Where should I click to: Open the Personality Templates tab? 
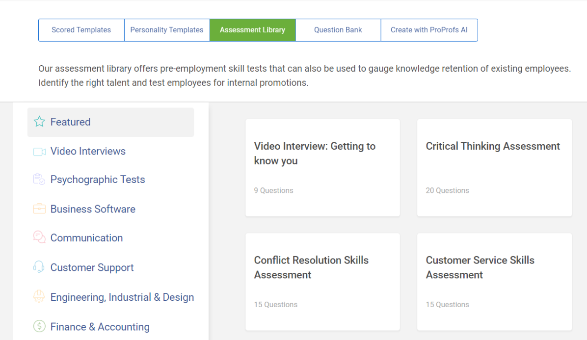pos(167,30)
